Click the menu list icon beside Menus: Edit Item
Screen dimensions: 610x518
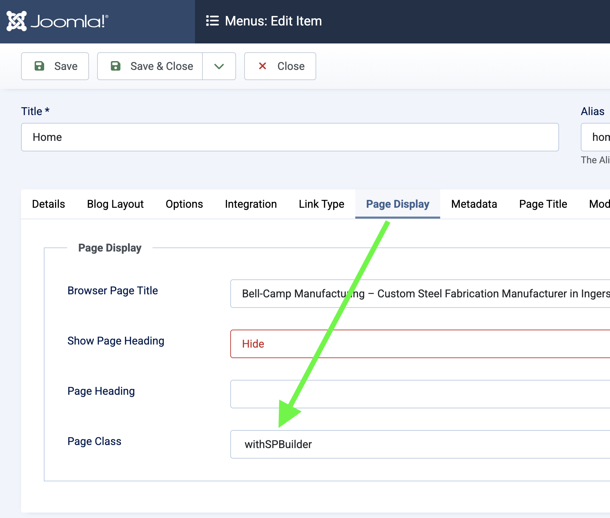pos(212,21)
